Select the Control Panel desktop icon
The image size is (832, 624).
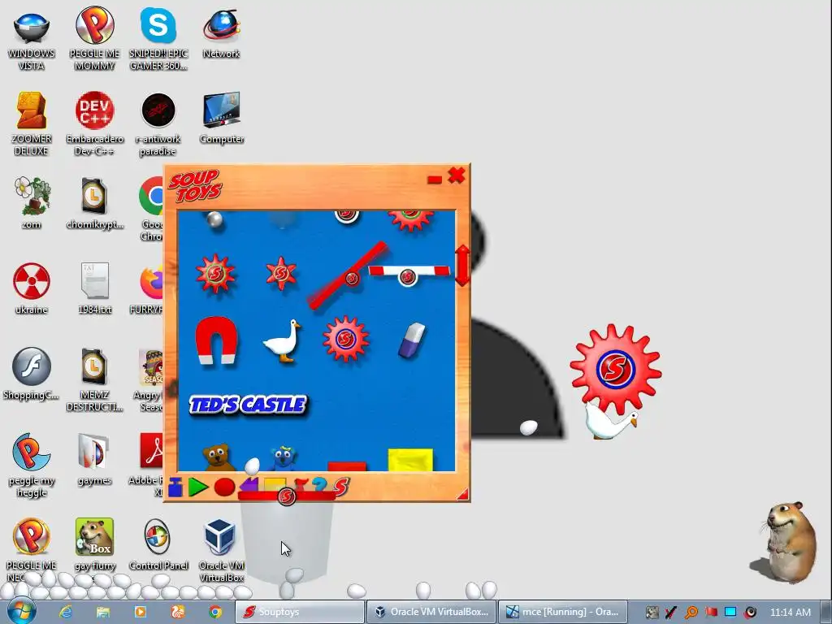(x=158, y=544)
